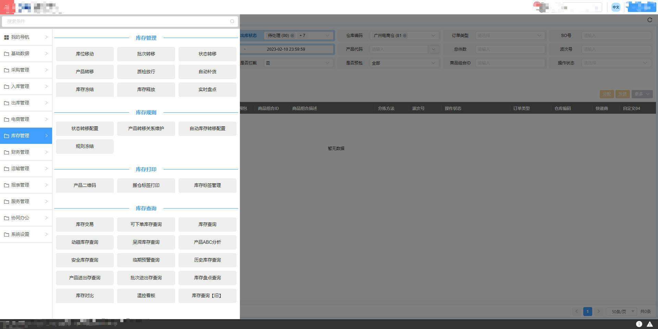Screen dimensions: 658x329
Task: Click the 中文 language switch icon
Action: pos(616,7)
